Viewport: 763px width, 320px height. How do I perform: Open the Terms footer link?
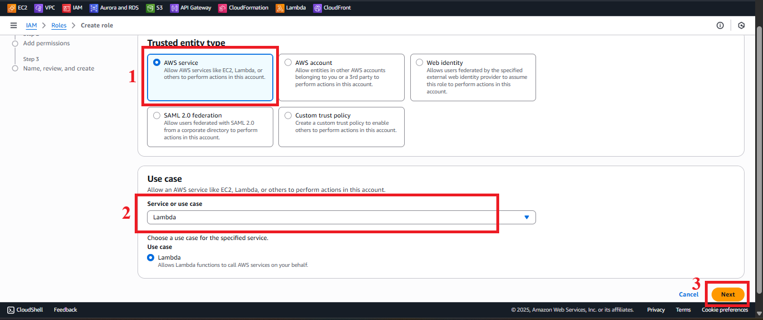pyautogui.click(x=683, y=309)
